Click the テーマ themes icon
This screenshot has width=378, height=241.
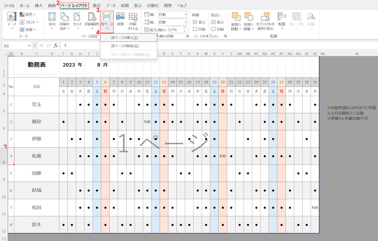pos(12,17)
